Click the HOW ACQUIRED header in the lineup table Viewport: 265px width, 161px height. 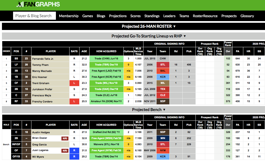(x=106, y=51)
